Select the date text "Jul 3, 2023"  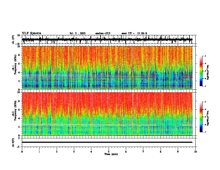[x=77, y=33]
